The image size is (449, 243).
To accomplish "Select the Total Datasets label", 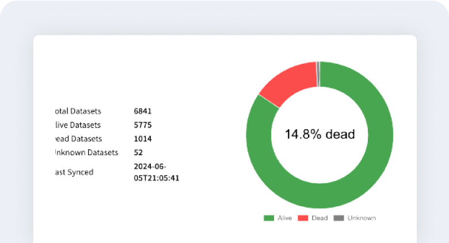I will (77, 111).
